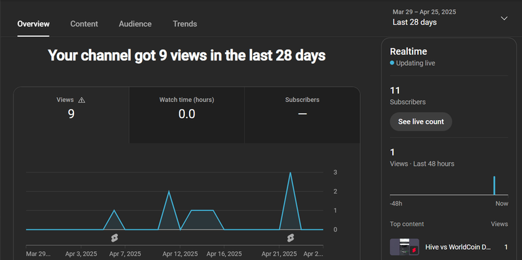
Task: Click the Views · Last 48 hours label
Action: tap(422, 164)
